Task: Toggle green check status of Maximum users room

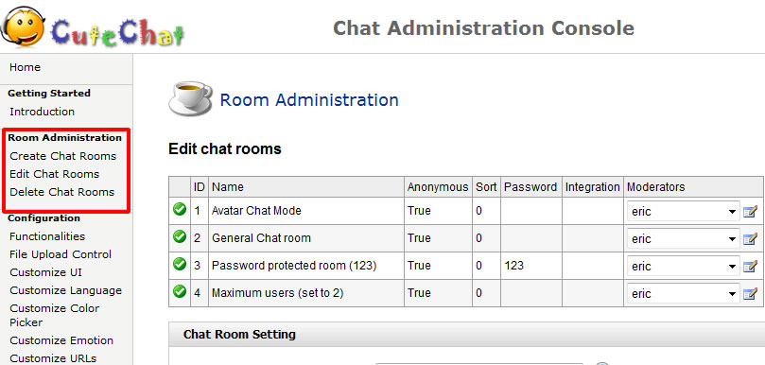Action: tap(180, 291)
